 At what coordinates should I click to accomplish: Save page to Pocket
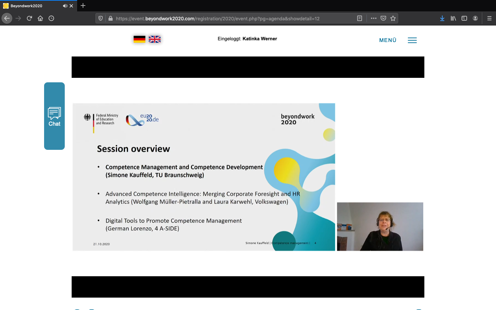(x=383, y=18)
